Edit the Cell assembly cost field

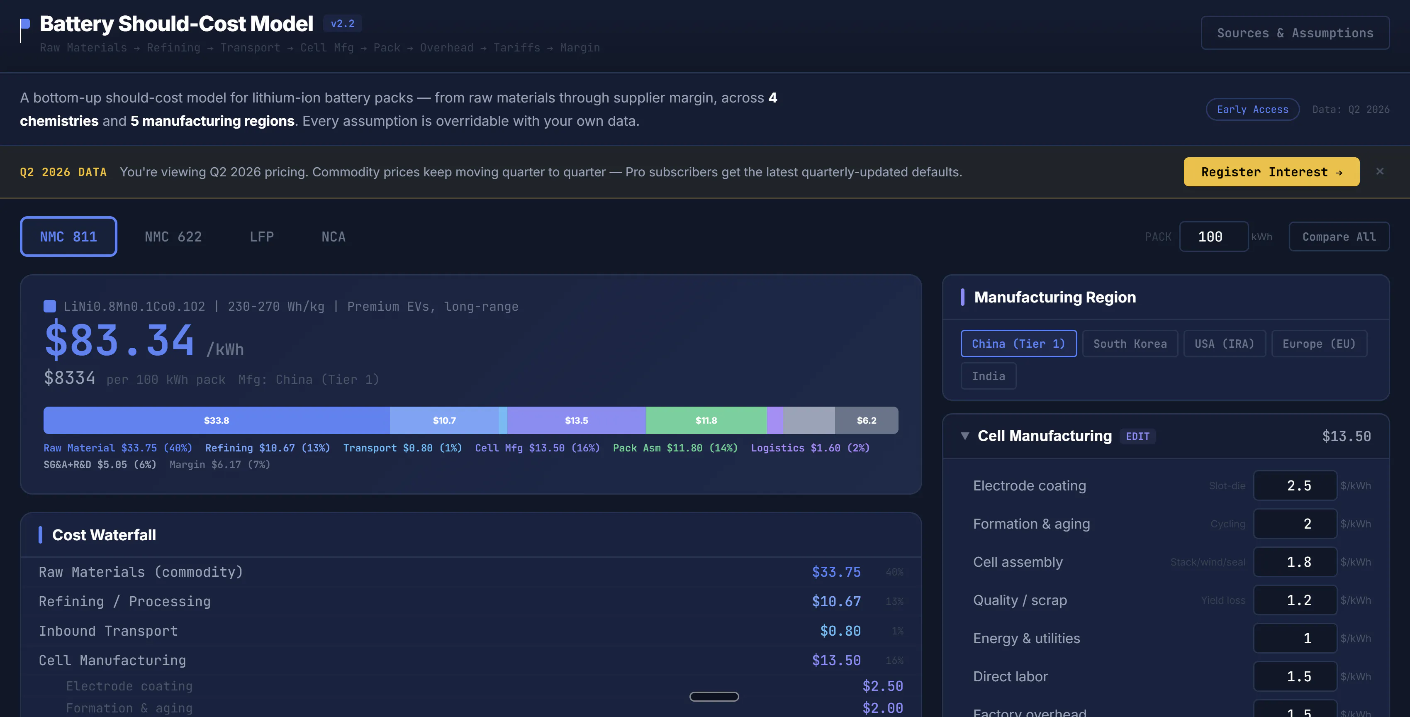(x=1295, y=562)
